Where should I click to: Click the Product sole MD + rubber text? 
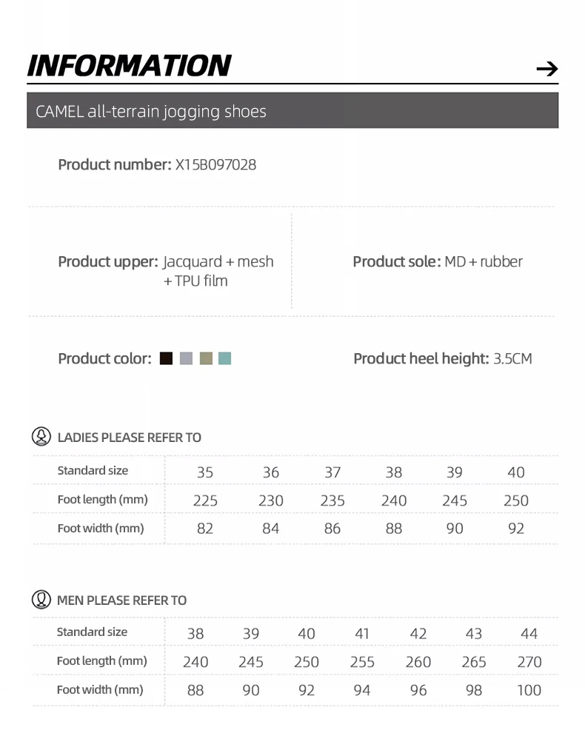tap(438, 261)
